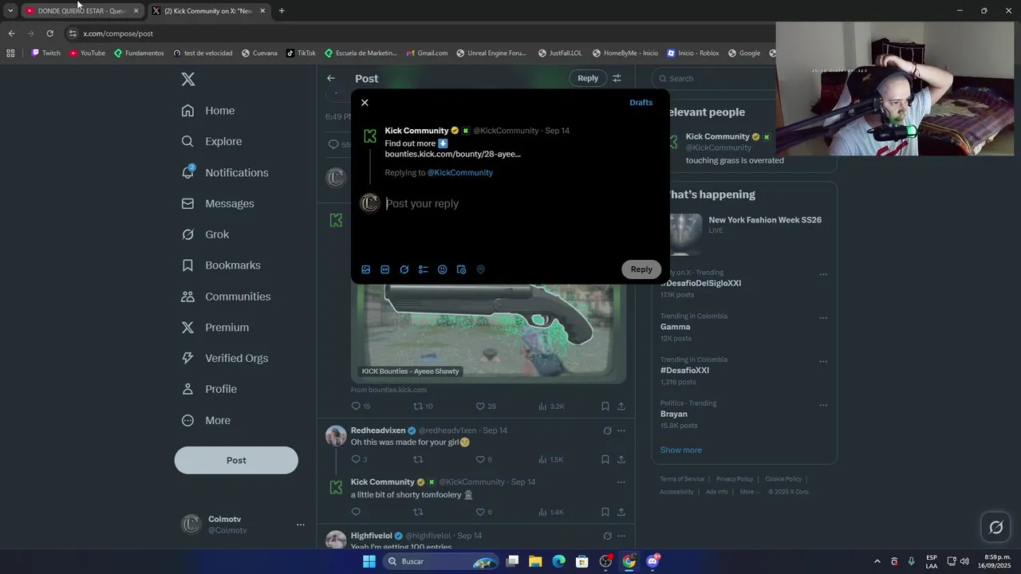This screenshot has height=574, width=1021.
Task: Open the Privacy Policy footer link
Action: (735, 479)
